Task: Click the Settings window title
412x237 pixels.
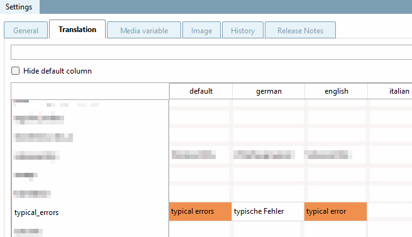Action: pos(19,7)
